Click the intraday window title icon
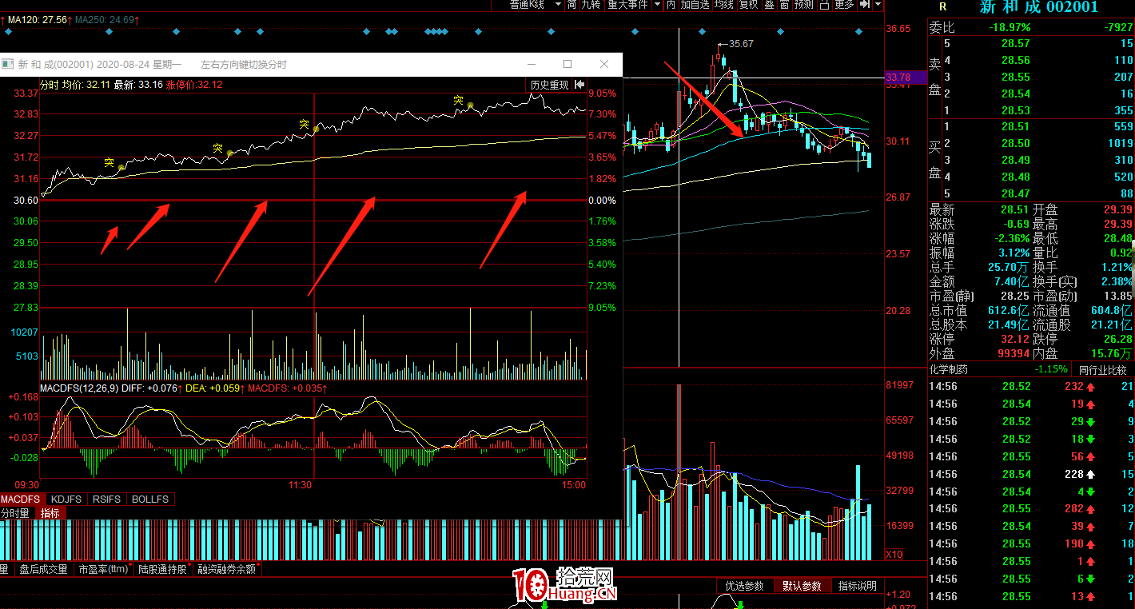The width and height of the screenshot is (1135, 609). click(x=8, y=64)
